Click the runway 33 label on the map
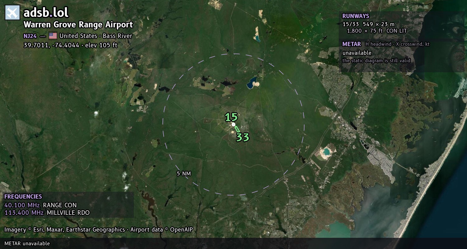The image size is (467, 249). pos(243,137)
